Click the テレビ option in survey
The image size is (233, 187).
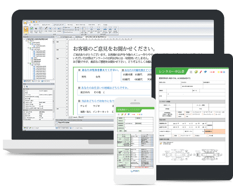click(83, 106)
